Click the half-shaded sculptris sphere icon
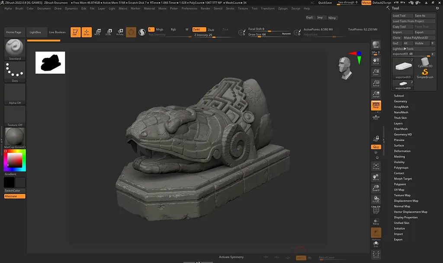 click(x=142, y=32)
